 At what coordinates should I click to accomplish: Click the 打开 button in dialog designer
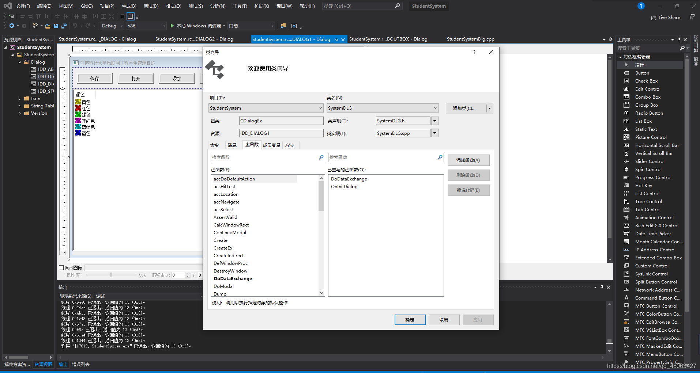(136, 79)
